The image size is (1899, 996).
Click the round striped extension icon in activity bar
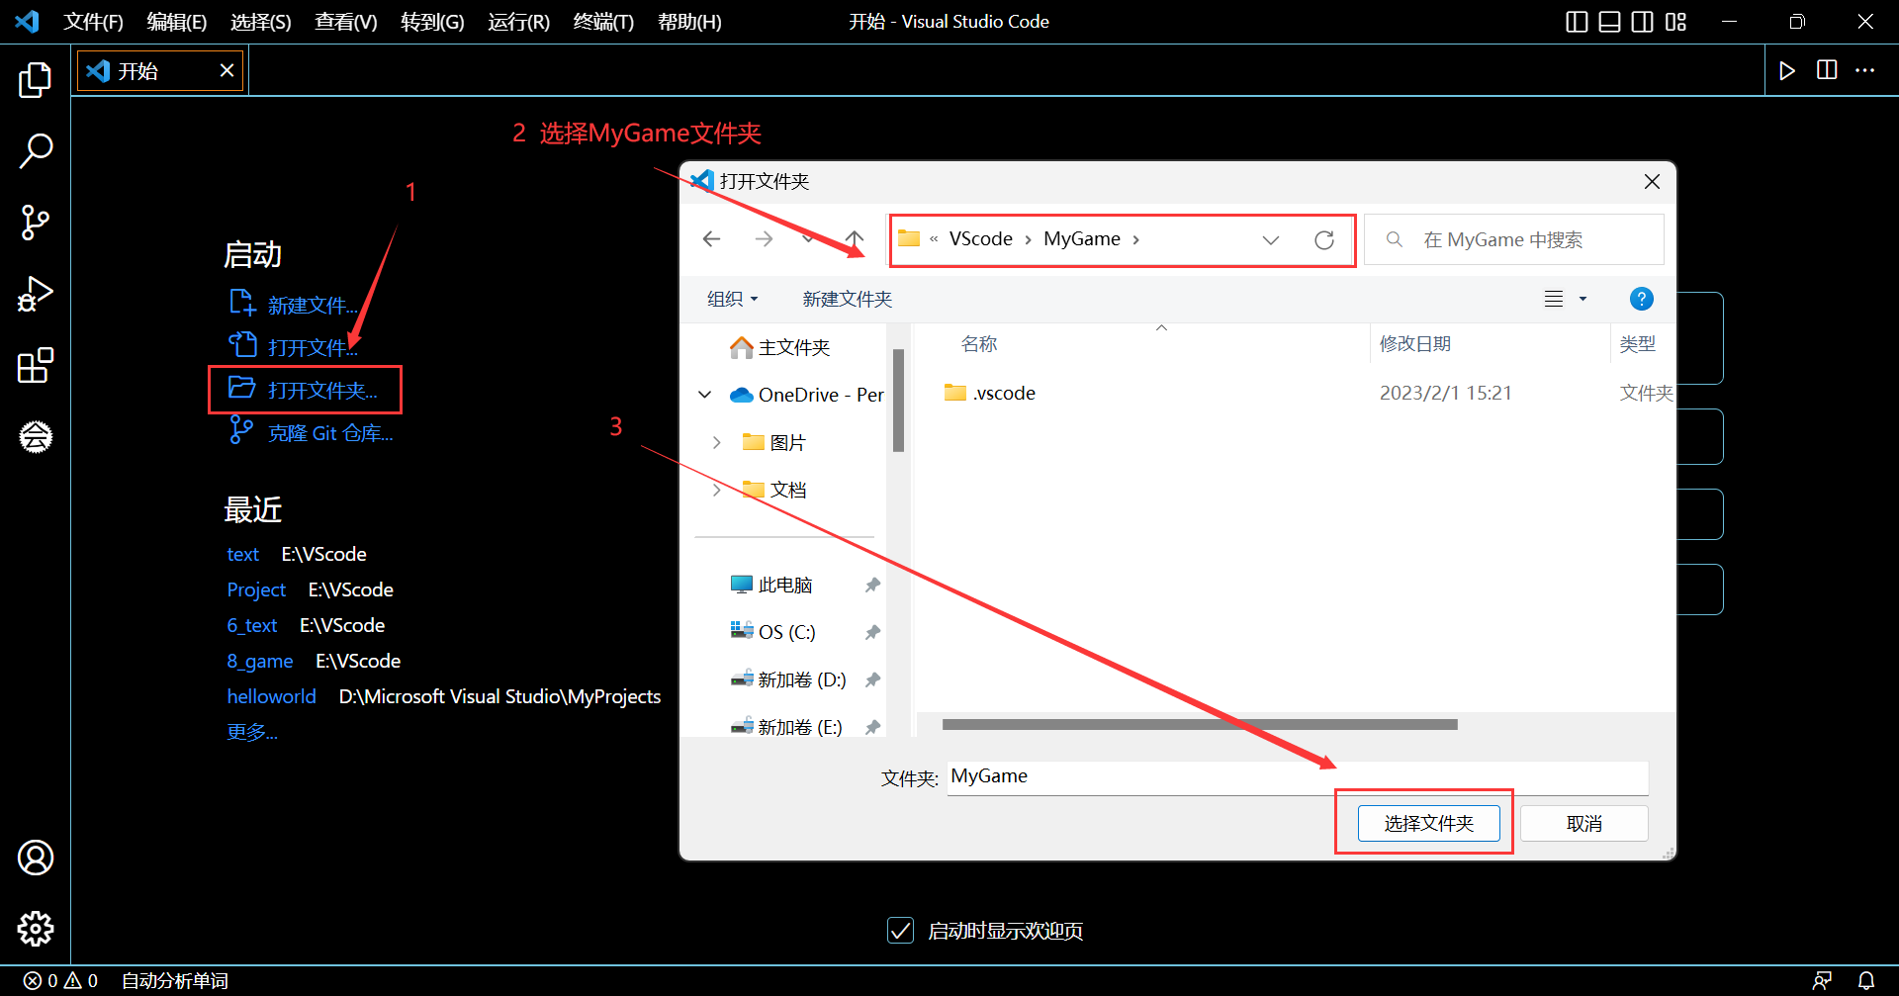36,436
